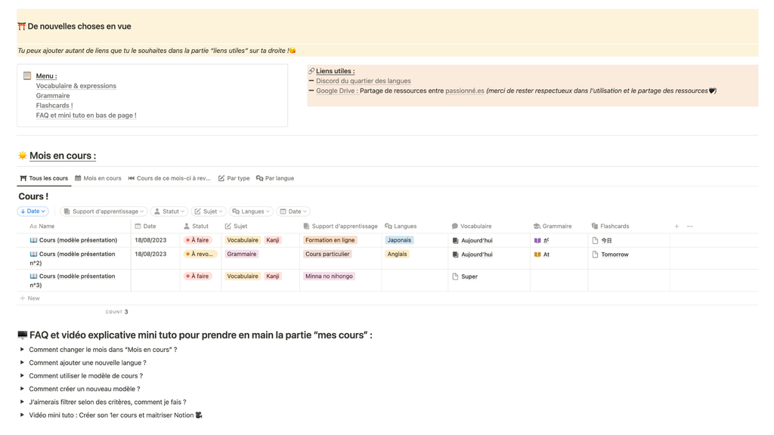Click the page icon beside 今日
Screen dimensions: 774x435
coord(595,241)
